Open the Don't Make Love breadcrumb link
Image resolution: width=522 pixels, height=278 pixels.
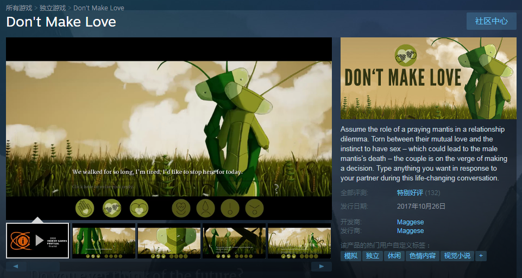coord(98,8)
